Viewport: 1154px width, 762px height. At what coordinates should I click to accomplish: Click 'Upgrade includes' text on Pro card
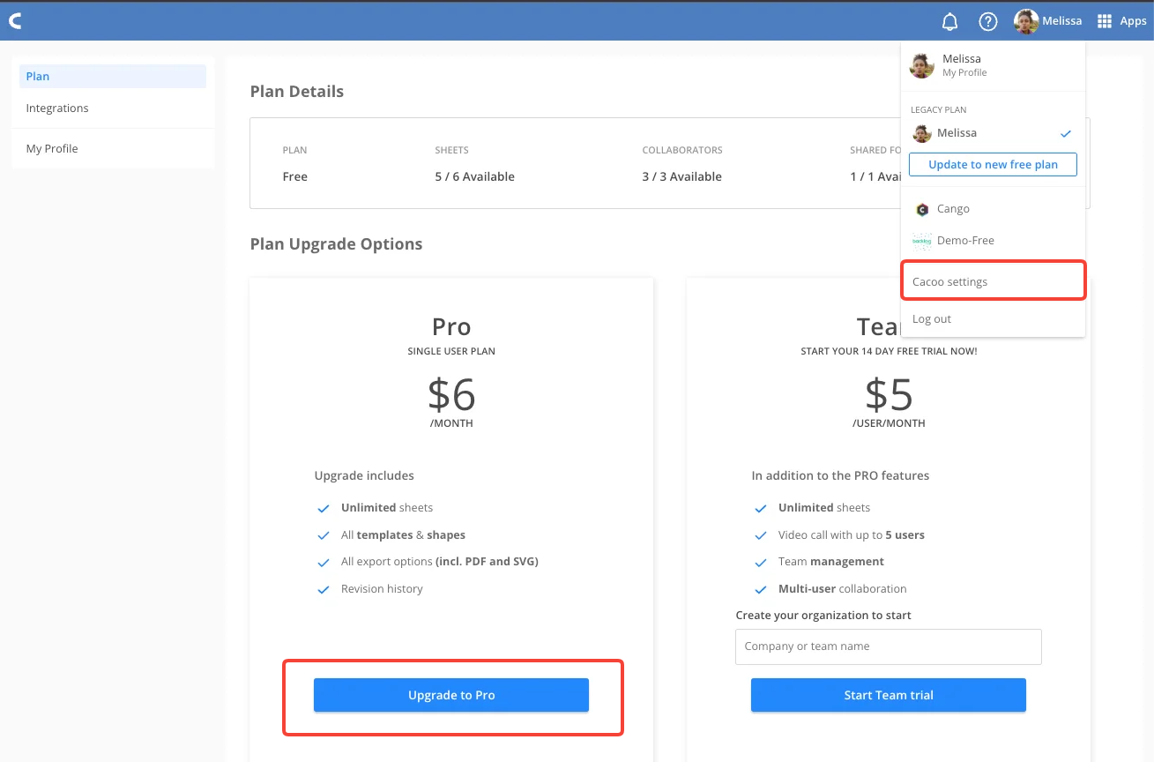(x=364, y=476)
